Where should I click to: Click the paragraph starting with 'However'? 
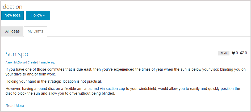pos(123,91)
